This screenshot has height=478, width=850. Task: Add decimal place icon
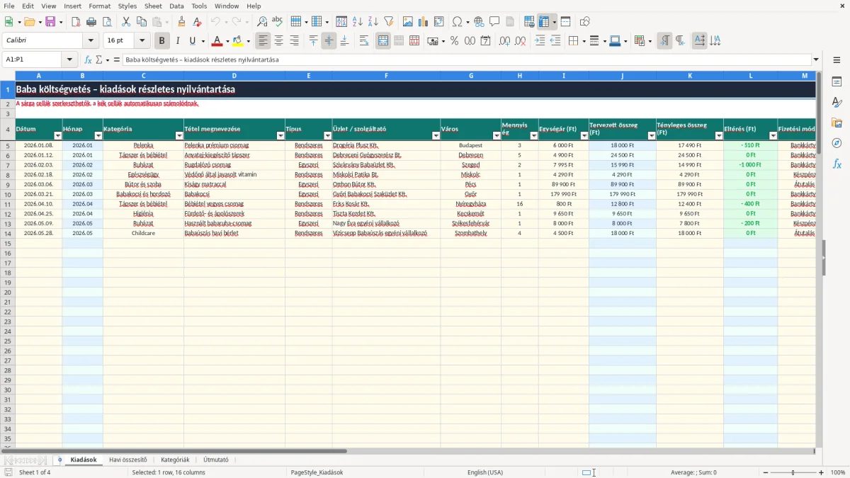click(504, 41)
